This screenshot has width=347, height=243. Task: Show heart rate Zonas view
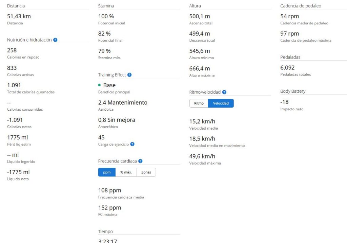(x=146, y=172)
